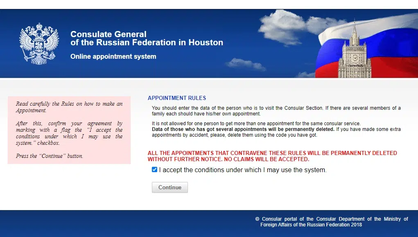The width and height of the screenshot is (418, 237).
Task: Click the 'APPOINTMENT RULES' heading
Action: (177, 98)
